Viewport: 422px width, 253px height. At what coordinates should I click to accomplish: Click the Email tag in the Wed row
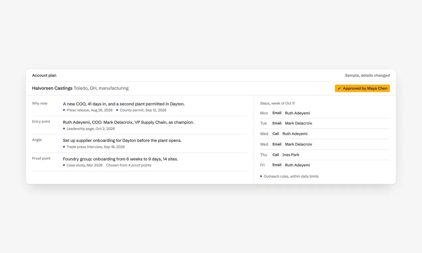(x=277, y=144)
